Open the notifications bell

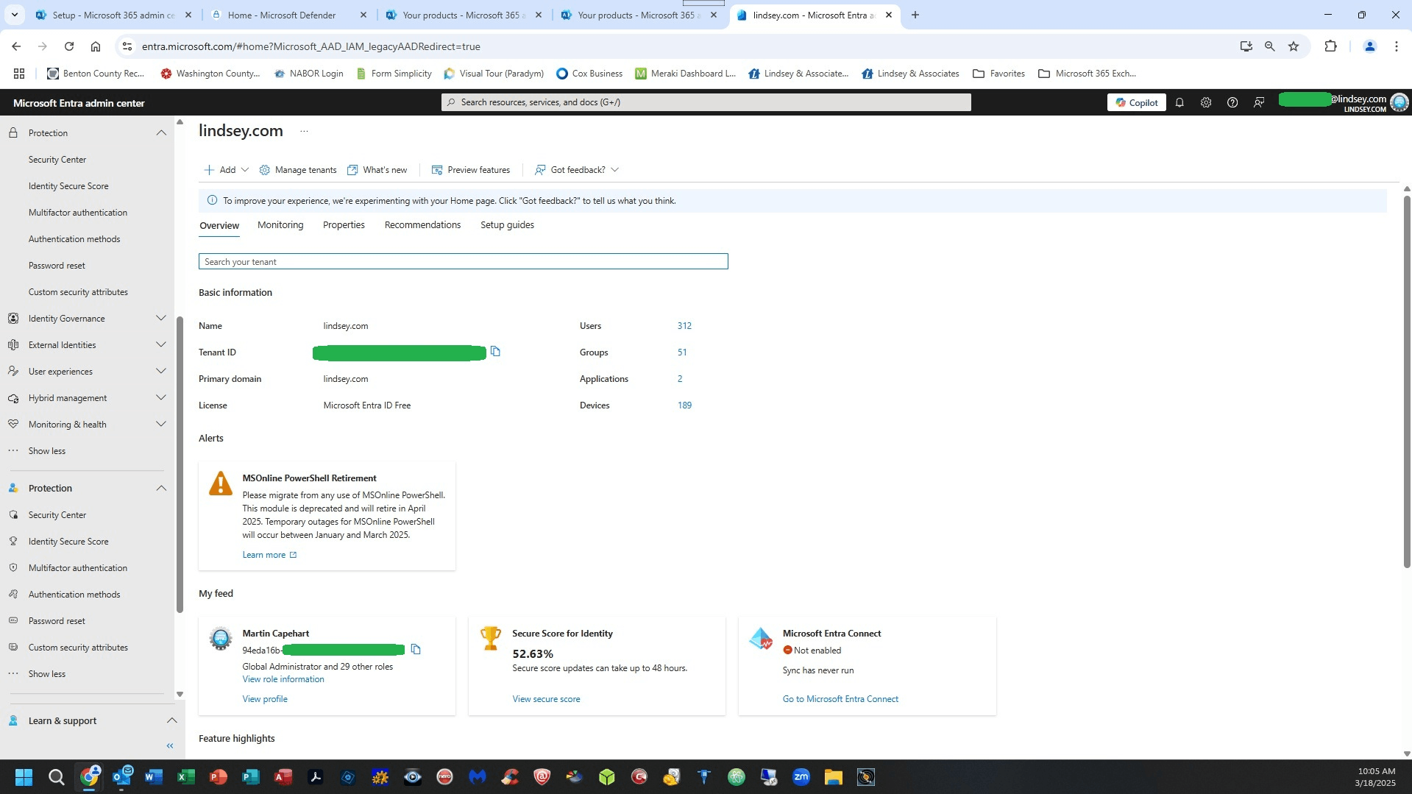point(1179,102)
